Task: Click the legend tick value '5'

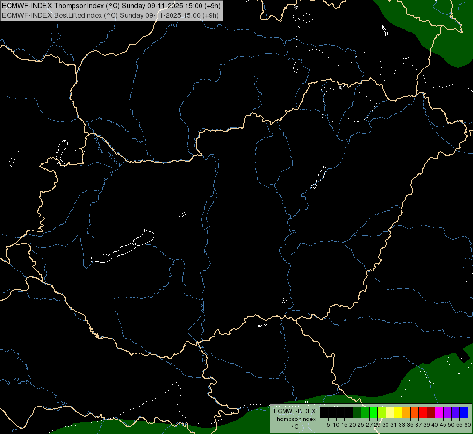Action: [x=328, y=425]
